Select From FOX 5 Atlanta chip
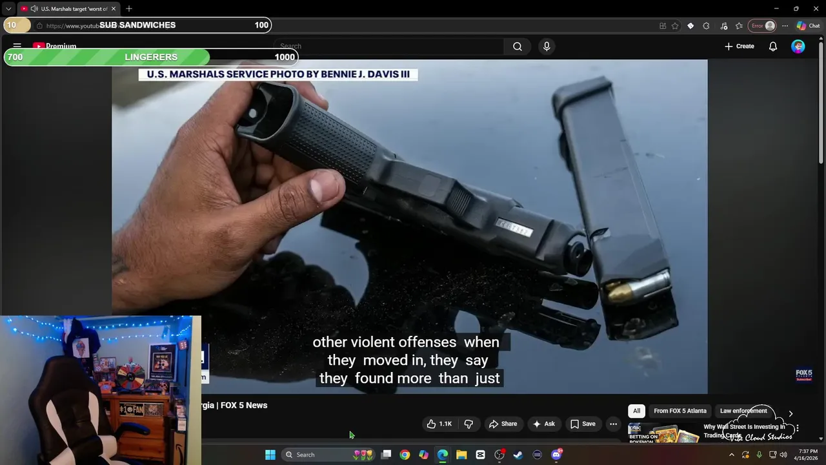Image resolution: width=826 pixels, height=465 pixels. tap(680, 411)
